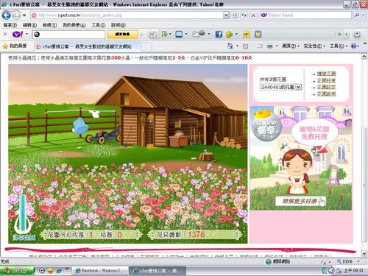Expand the weather cloud dropdown arrow

click(209, 34)
